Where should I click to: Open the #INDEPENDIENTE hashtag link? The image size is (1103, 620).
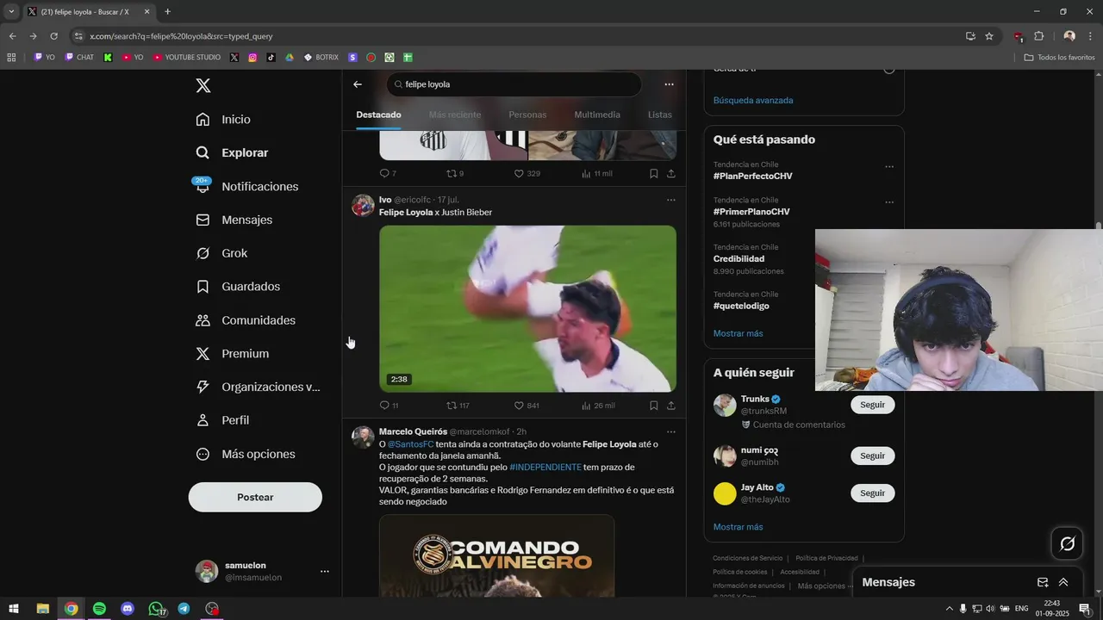pyautogui.click(x=545, y=467)
